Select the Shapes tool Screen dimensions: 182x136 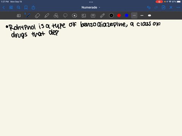(x=56, y=15)
